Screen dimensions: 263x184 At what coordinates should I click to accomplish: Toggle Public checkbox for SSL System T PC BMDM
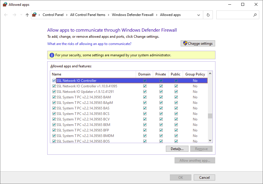[176, 136]
